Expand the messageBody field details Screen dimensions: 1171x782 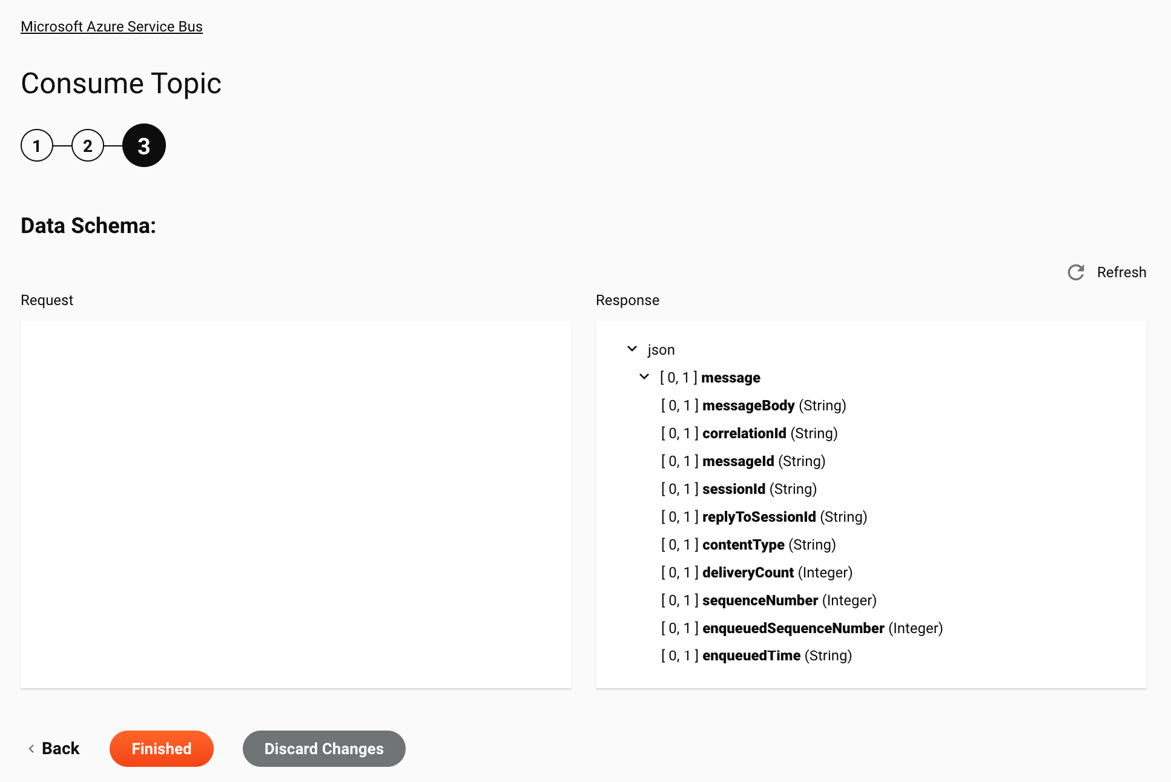(x=749, y=405)
